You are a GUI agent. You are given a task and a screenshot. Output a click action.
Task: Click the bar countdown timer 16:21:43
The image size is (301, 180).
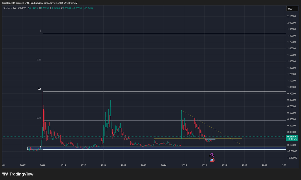(291, 139)
